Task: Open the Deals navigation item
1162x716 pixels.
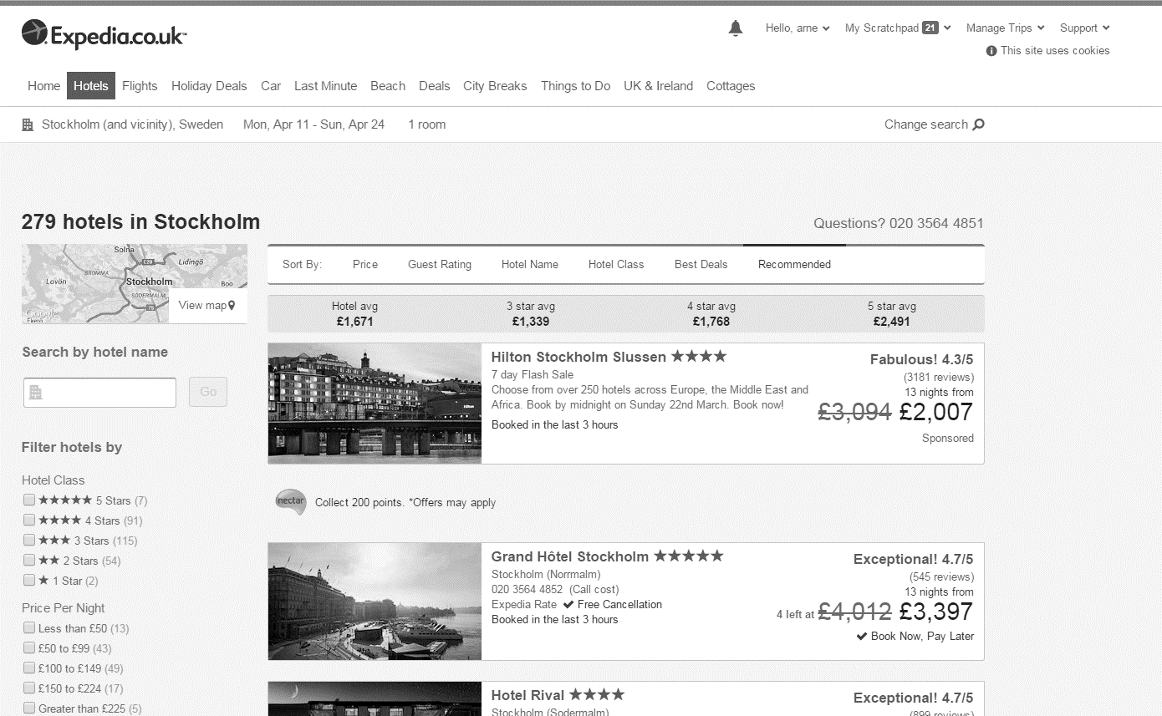Action: click(435, 86)
